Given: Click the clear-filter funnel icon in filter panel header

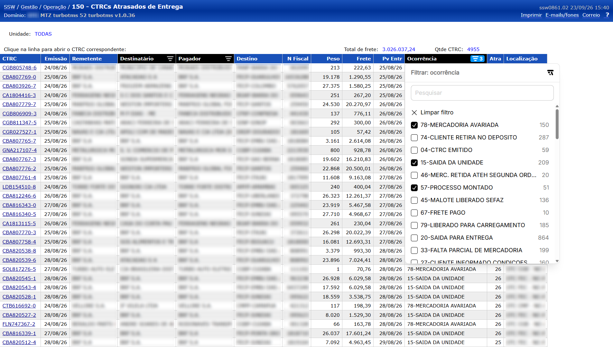Looking at the screenshot, I should 550,73.
